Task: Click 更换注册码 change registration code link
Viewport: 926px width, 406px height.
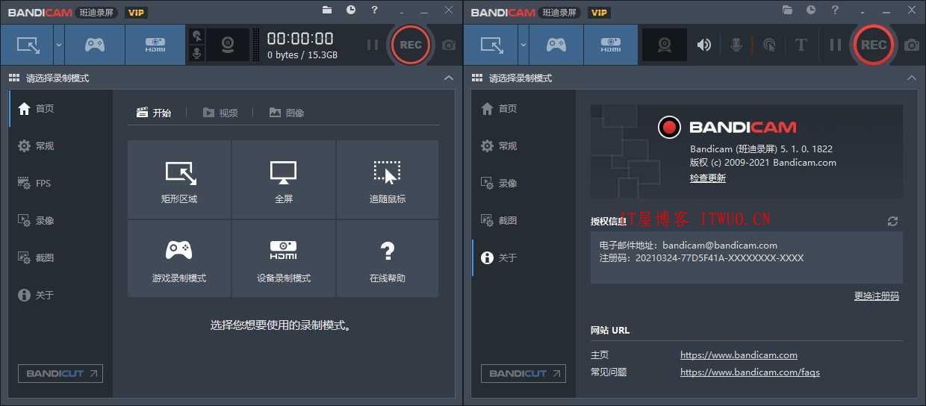Action: click(x=877, y=296)
